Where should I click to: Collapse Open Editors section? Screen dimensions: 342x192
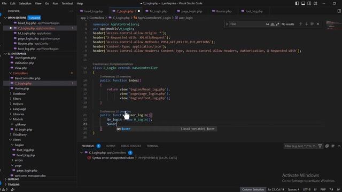[x=6, y=18]
